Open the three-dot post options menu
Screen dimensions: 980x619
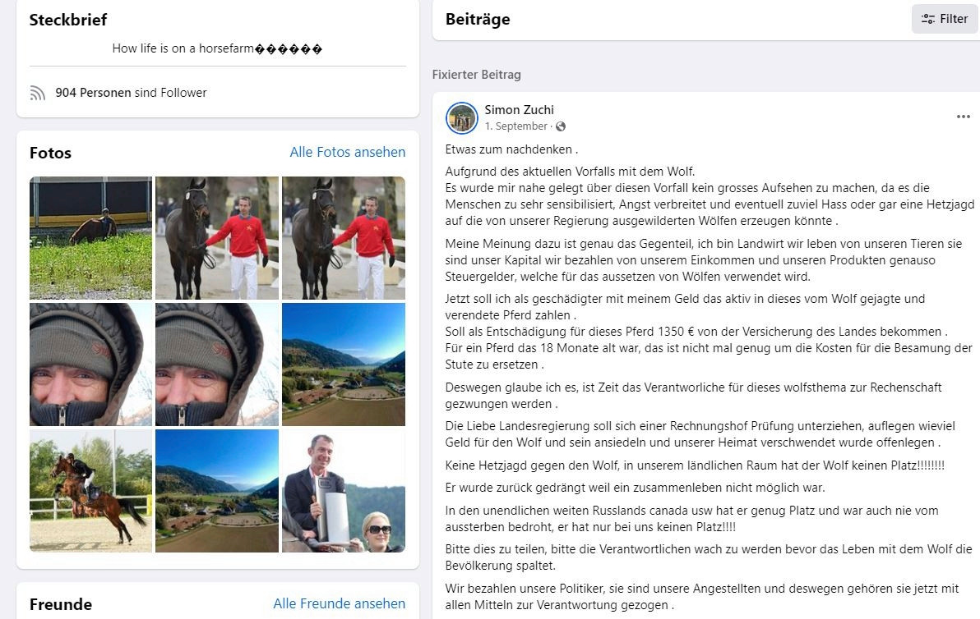click(x=963, y=117)
